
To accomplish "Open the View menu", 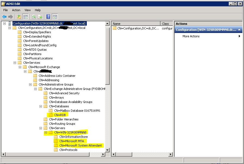I will coord(27,10).
